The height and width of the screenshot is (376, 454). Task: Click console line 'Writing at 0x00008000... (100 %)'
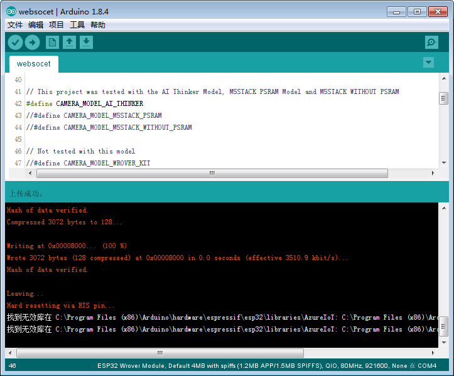(67, 246)
